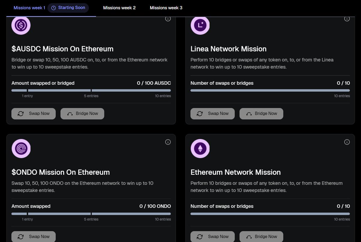Click the '$ONDO Mission On Ethereum' heading
This screenshot has height=242, width=361.
60,172
